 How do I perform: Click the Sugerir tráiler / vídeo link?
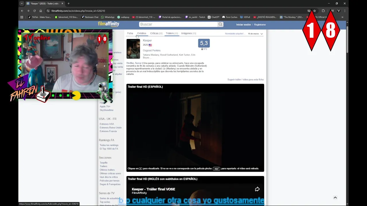245,80
